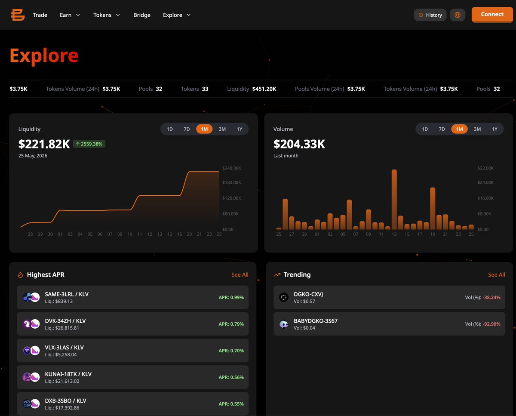The width and height of the screenshot is (516, 416).
Task: Click See All in Trending
Action: click(x=497, y=274)
